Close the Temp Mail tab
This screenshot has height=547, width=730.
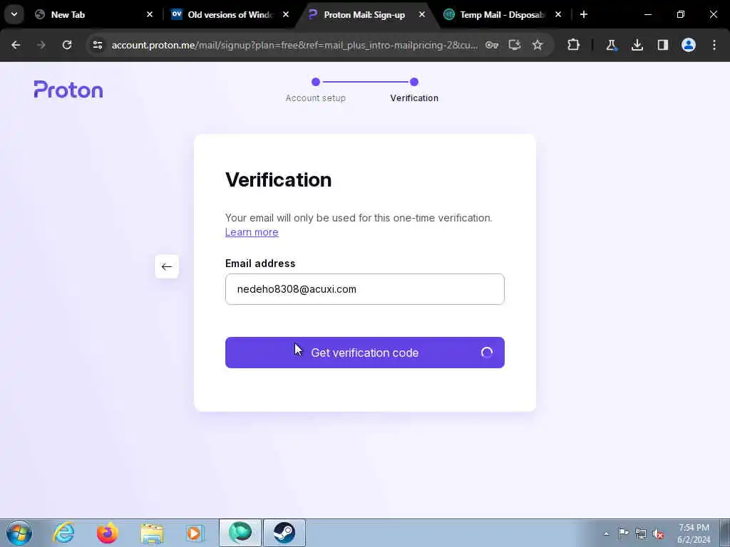pos(558,15)
